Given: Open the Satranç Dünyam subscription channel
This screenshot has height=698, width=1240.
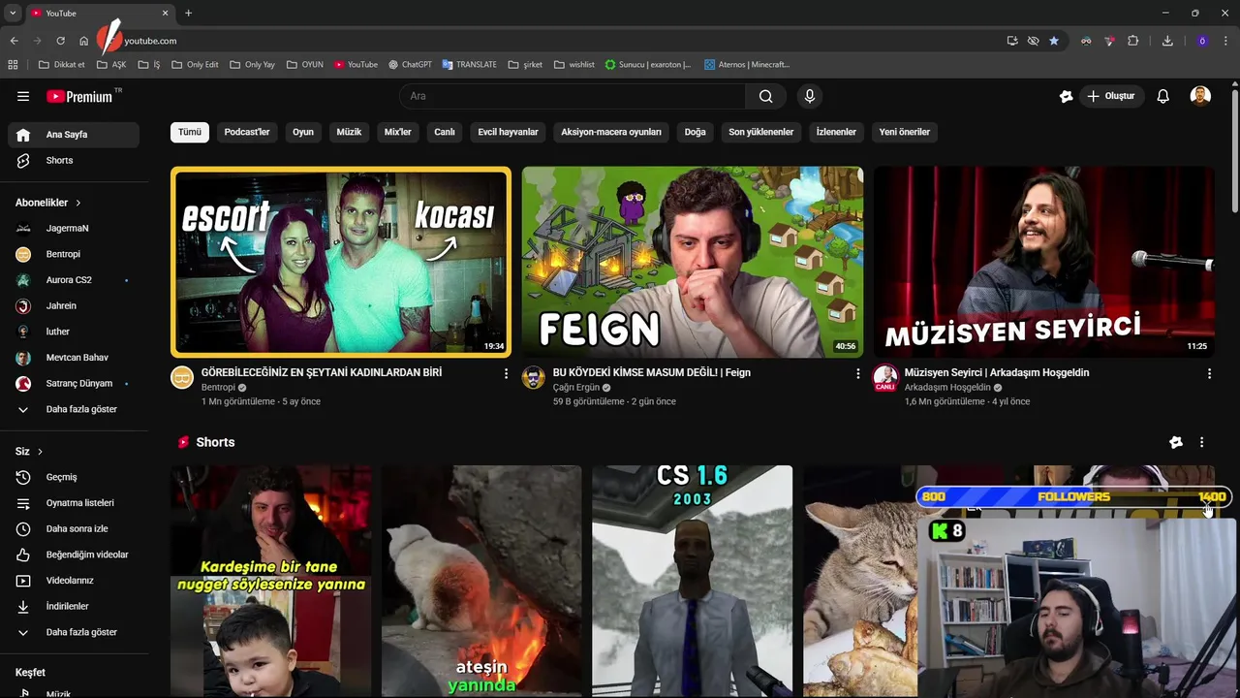Looking at the screenshot, I should pos(74,383).
